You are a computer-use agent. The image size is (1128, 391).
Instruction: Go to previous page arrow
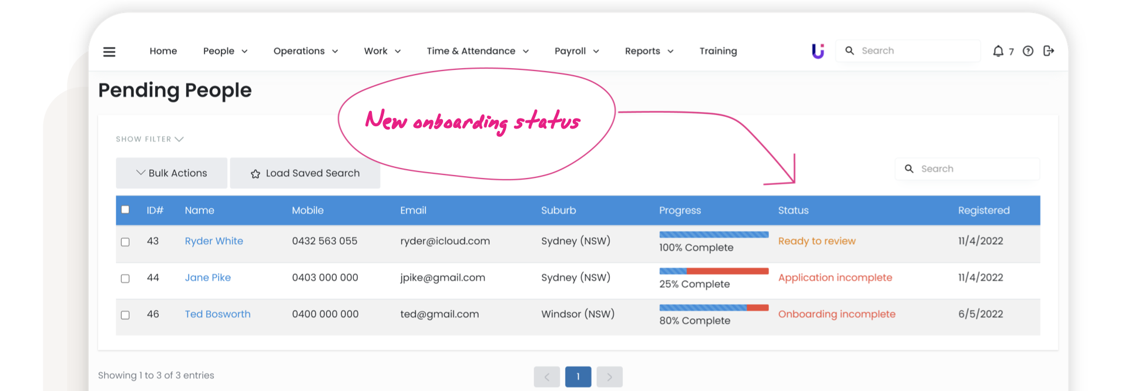546,377
